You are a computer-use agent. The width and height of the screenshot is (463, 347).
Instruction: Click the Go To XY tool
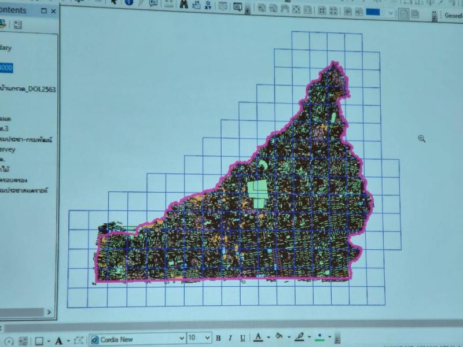pos(208,5)
